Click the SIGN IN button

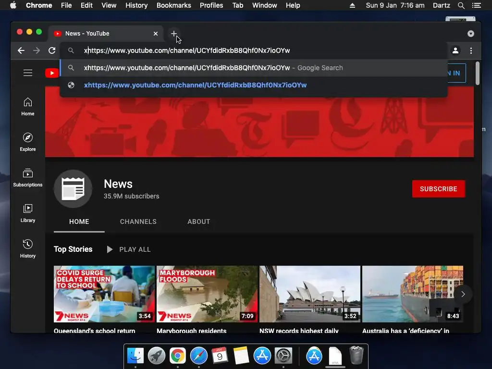click(456, 73)
